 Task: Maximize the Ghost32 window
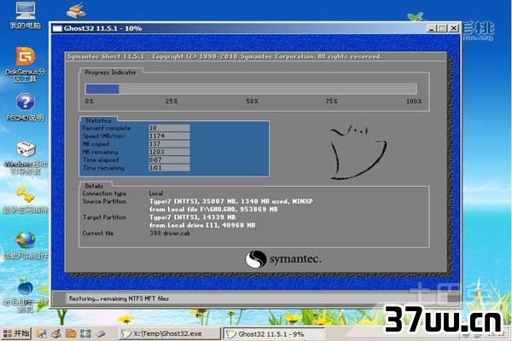pos(442,28)
